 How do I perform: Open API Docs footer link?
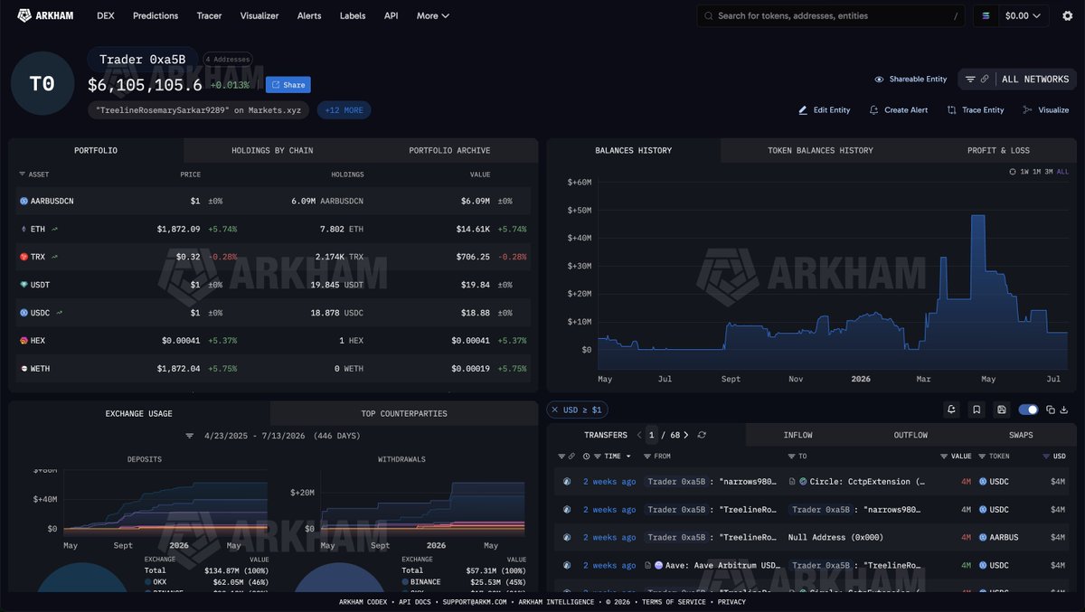tap(416, 602)
